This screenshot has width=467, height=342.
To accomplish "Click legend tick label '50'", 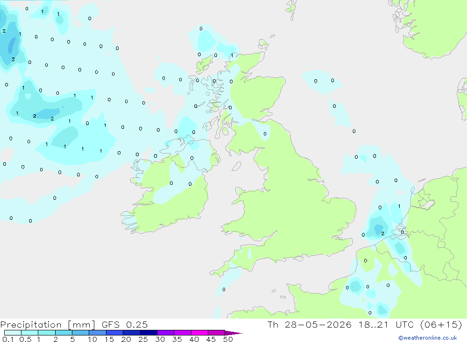I will click(x=228, y=339).
